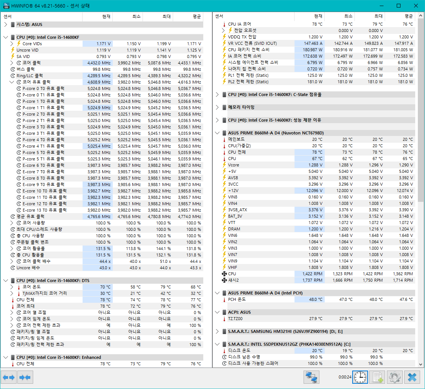The width and height of the screenshot is (425, 389).
Task: Click the 섀시2 fan icon
Action: [224, 280]
